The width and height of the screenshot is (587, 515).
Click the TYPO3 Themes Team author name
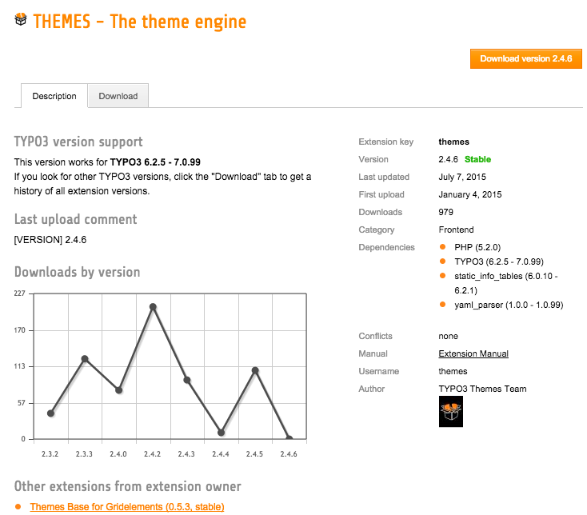[x=482, y=389]
